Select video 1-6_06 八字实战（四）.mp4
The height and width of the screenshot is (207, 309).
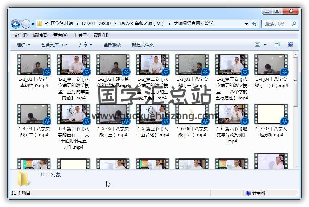click(192, 120)
